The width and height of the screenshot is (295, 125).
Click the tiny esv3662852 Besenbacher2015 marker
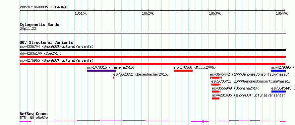(x=114, y=78)
